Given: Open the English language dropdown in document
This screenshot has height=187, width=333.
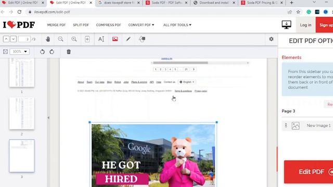Looking at the screenshot, I should [187, 82].
